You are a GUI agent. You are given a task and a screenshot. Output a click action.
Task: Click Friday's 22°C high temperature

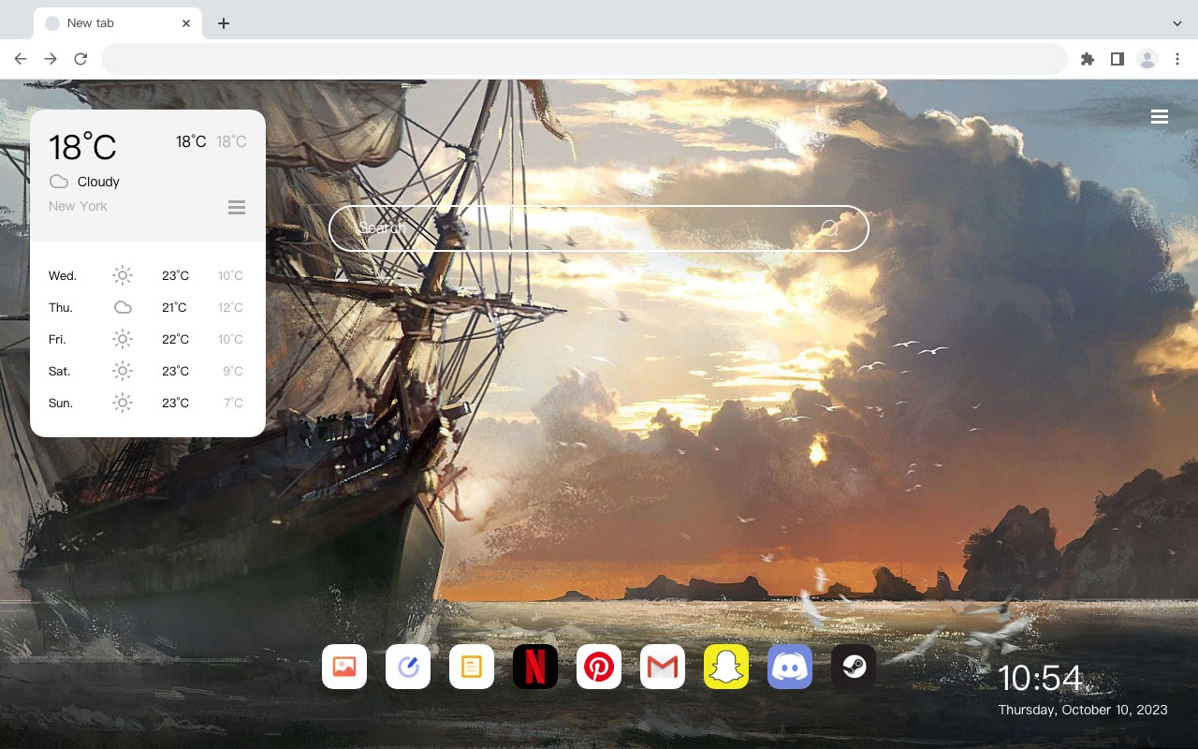pos(175,339)
